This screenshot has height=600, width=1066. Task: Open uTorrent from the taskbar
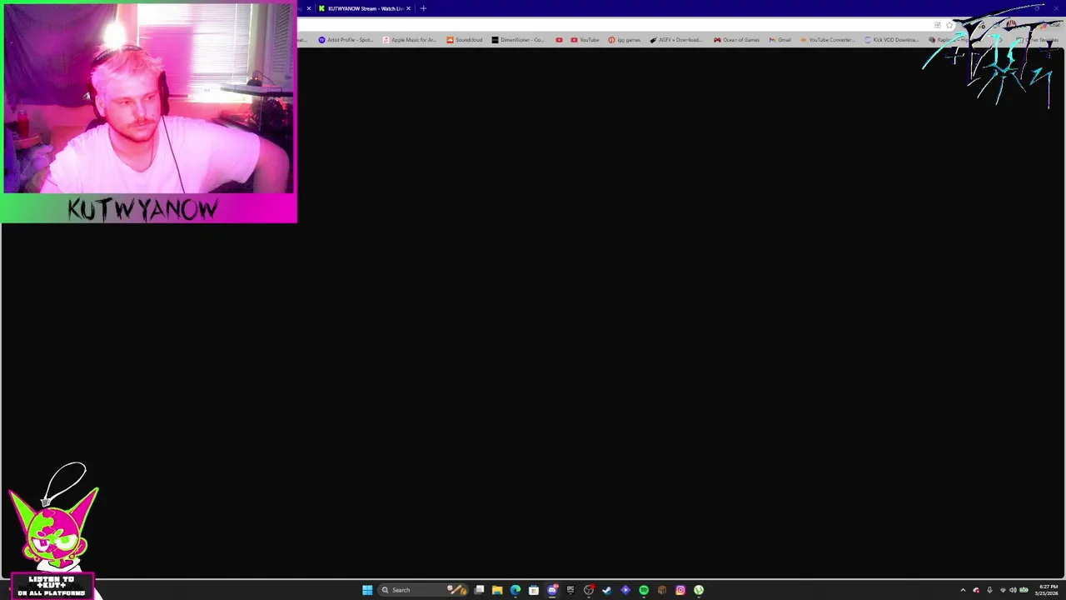[x=699, y=590]
